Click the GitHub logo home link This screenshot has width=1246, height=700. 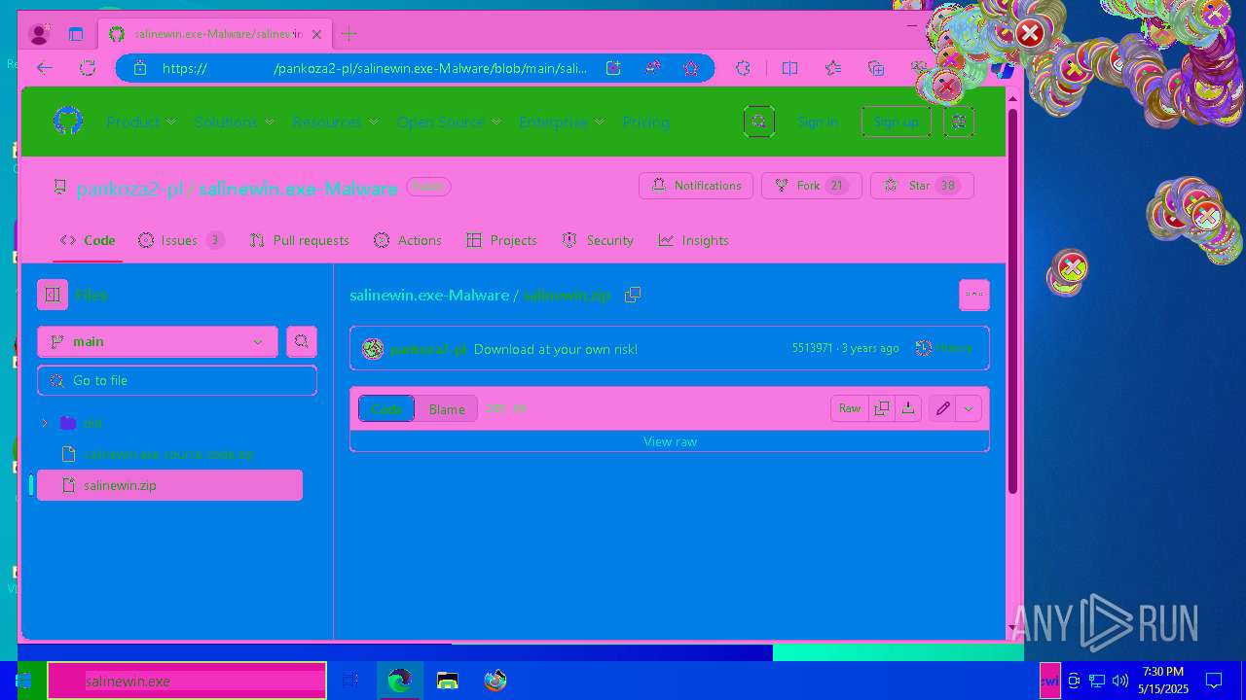[67, 122]
